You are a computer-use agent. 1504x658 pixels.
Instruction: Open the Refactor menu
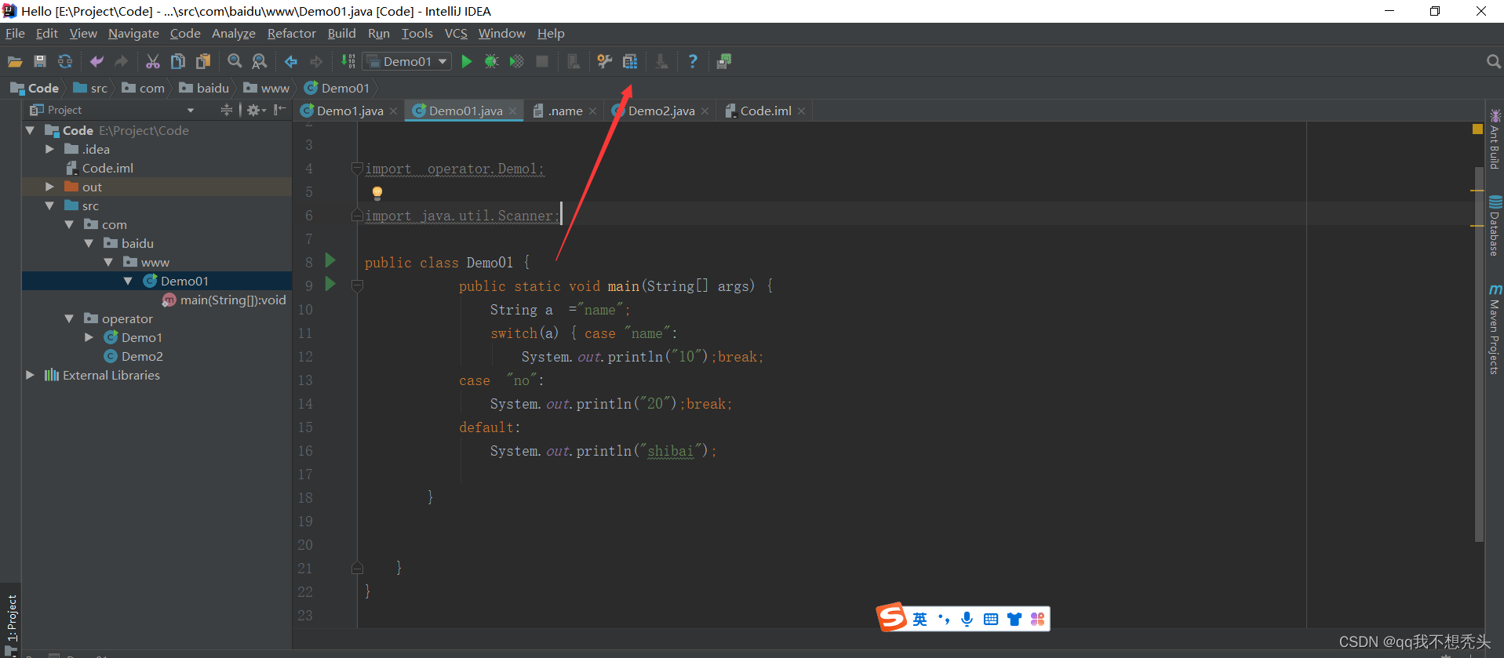click(x=291, y=34)
